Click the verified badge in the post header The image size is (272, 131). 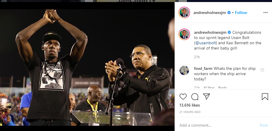click(229, 13)
